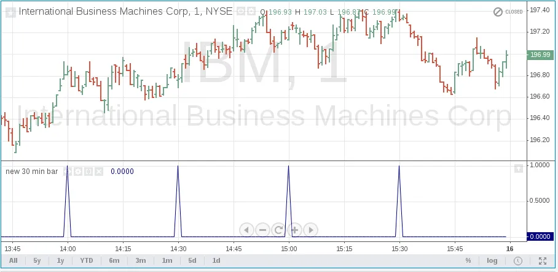Screen dimensions: 558x272
Task: Enter fullscreen mode for the chart
Action: pyautogui.click(x=541, y=260)
